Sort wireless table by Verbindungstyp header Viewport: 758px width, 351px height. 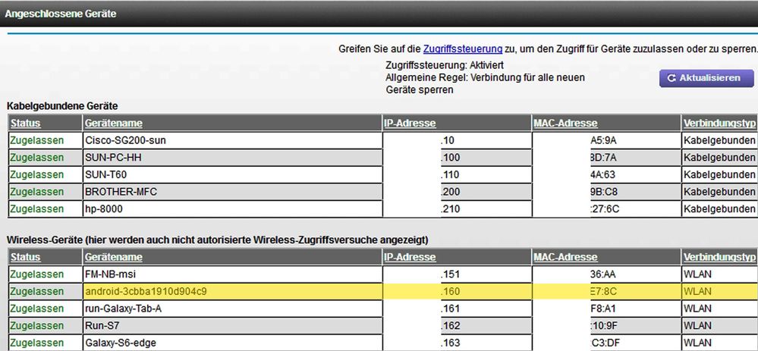720,257
